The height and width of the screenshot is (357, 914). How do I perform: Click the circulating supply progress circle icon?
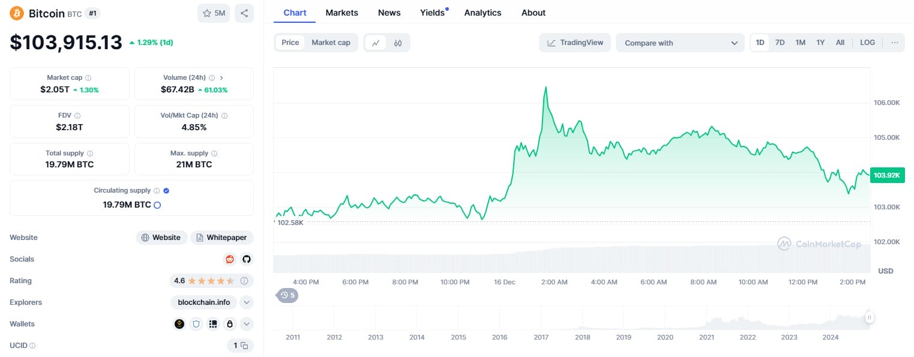[157, 205]
